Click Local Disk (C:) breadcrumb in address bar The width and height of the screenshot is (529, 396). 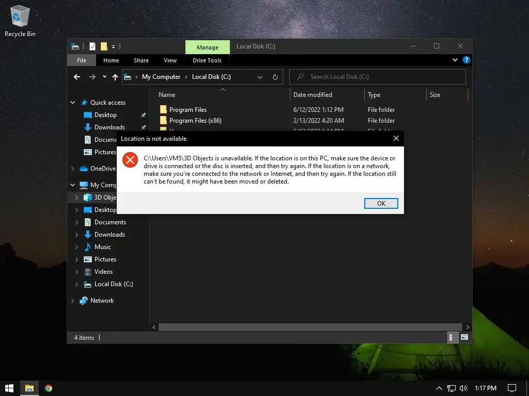point(211,77)
